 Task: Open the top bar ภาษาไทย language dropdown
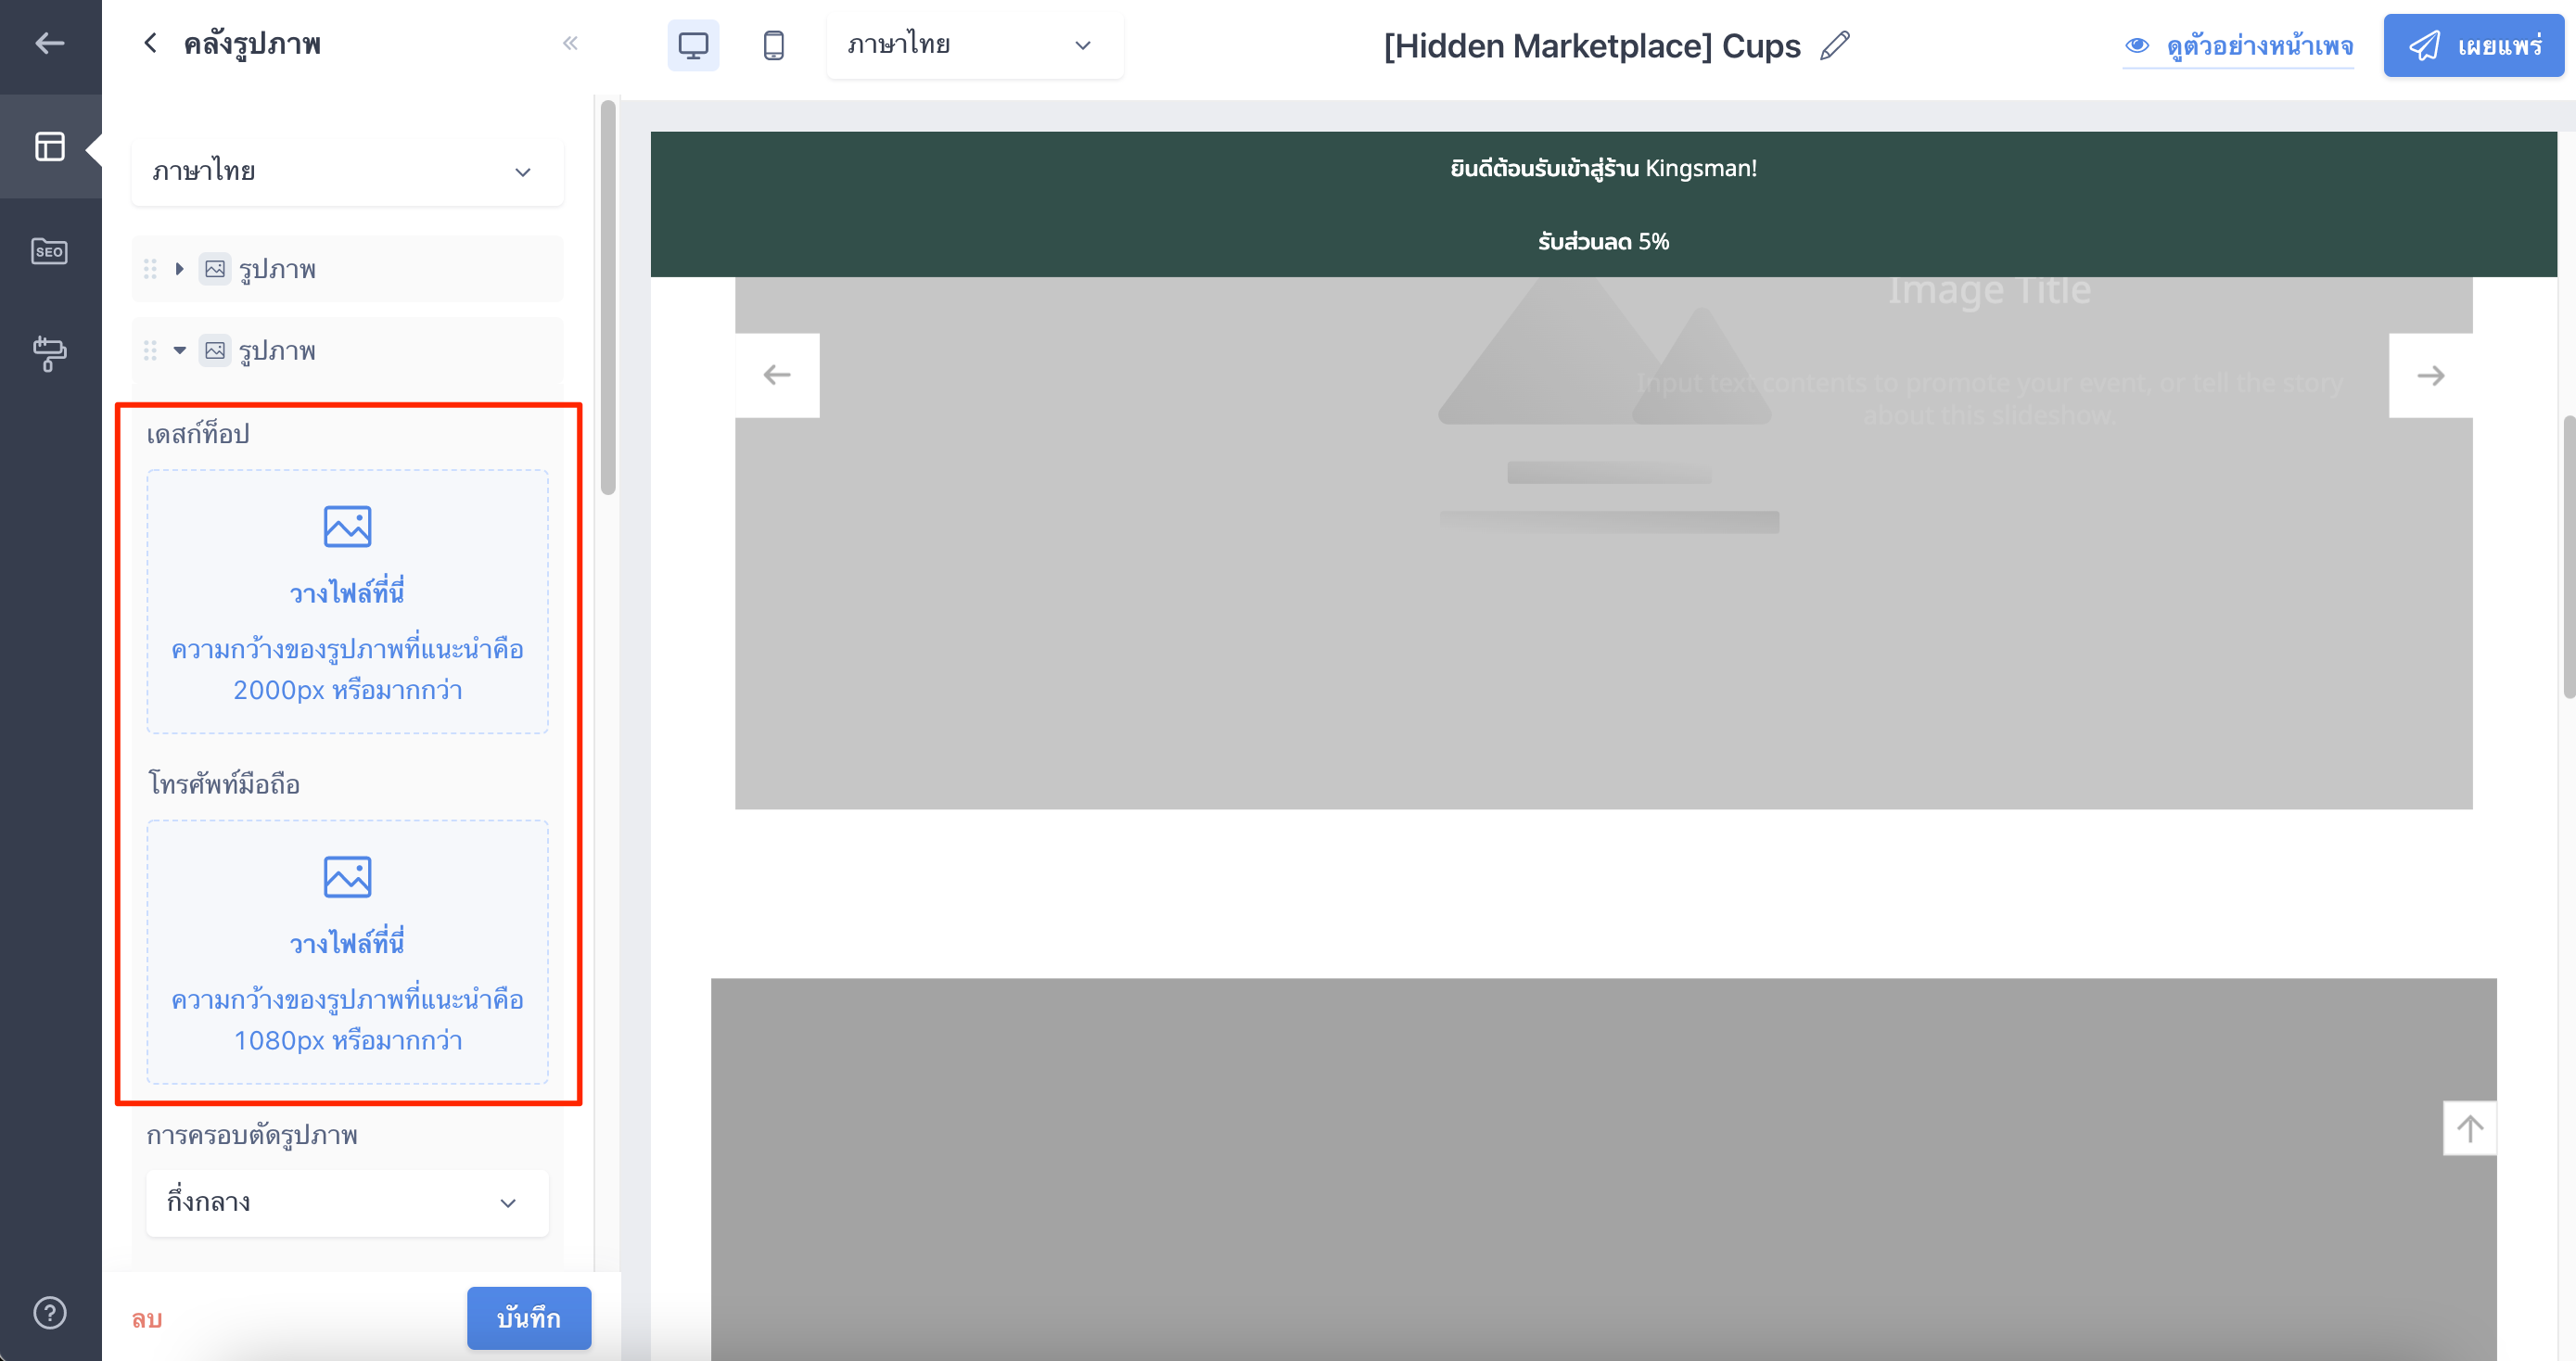point(974,45)
